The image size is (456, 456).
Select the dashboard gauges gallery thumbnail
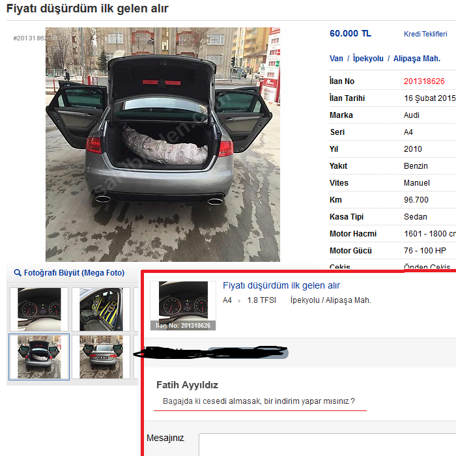pos(39,309)
